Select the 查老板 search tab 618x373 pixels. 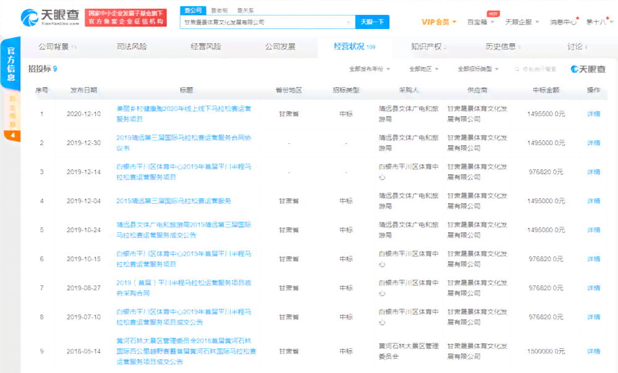tap(219, 10)
